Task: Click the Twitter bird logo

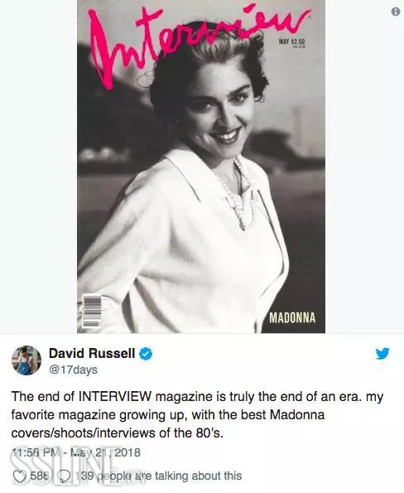Action: pyautogui.click(x=382, y=354)
